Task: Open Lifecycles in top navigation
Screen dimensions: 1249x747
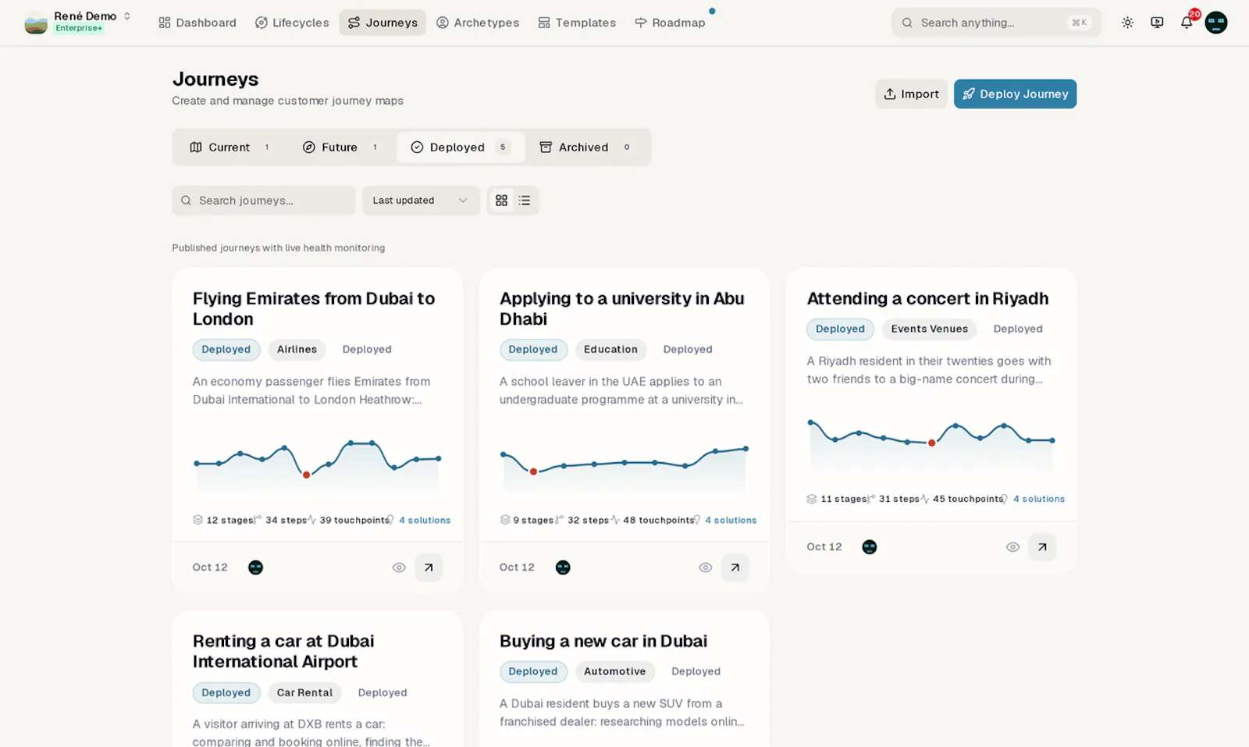Action: coord(292,23)
